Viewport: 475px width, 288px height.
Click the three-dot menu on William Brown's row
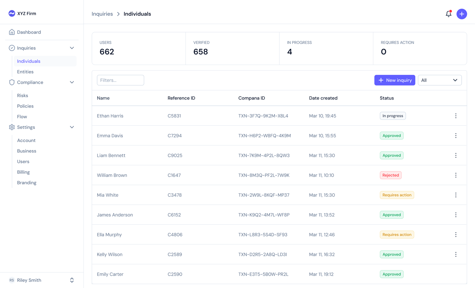tap(456, 175)
